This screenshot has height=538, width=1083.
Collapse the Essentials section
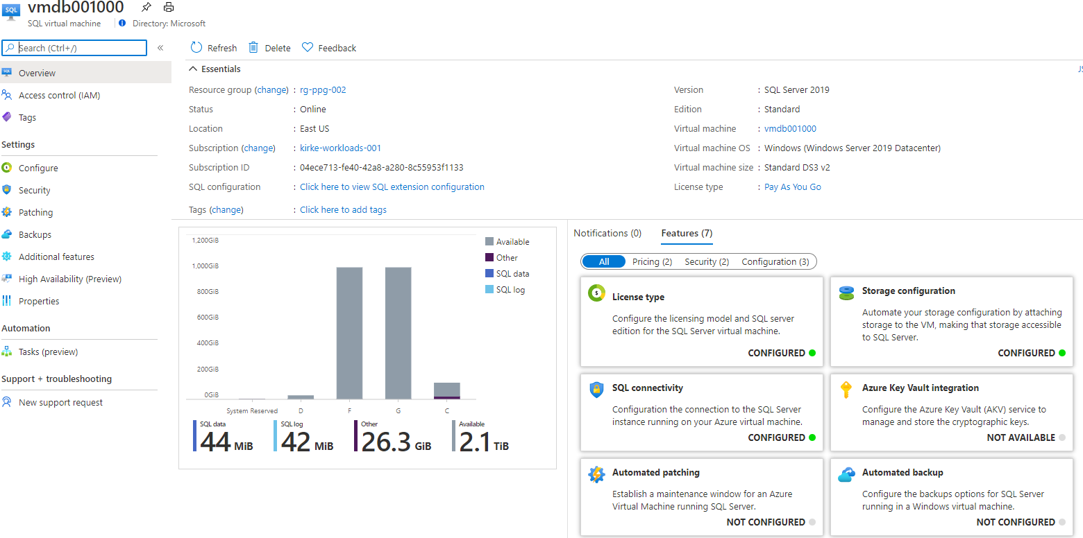[x=193, y=69]
